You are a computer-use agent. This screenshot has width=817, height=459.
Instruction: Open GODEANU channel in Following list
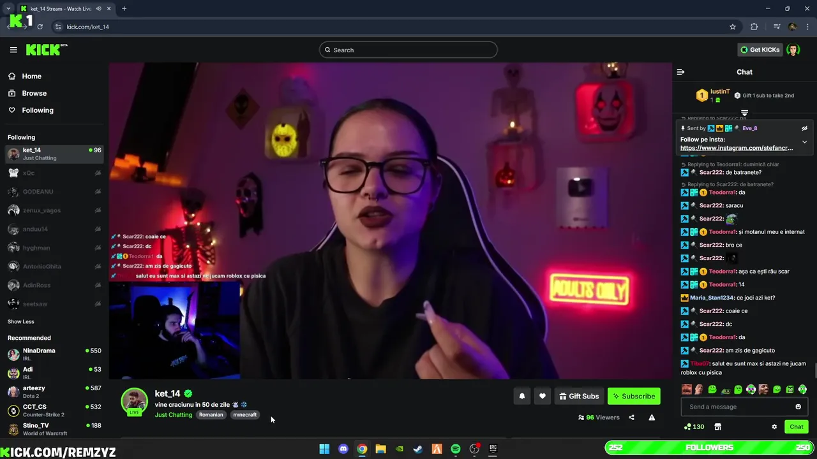54,191
